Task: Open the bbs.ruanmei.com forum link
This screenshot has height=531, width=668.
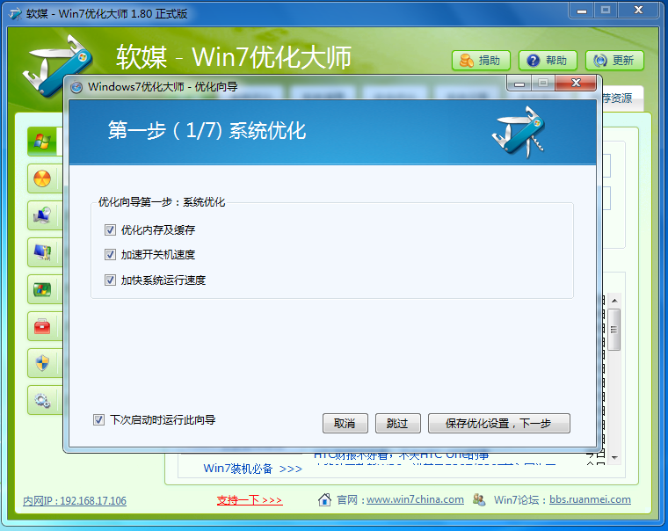Action: click(x=590, y=499)
